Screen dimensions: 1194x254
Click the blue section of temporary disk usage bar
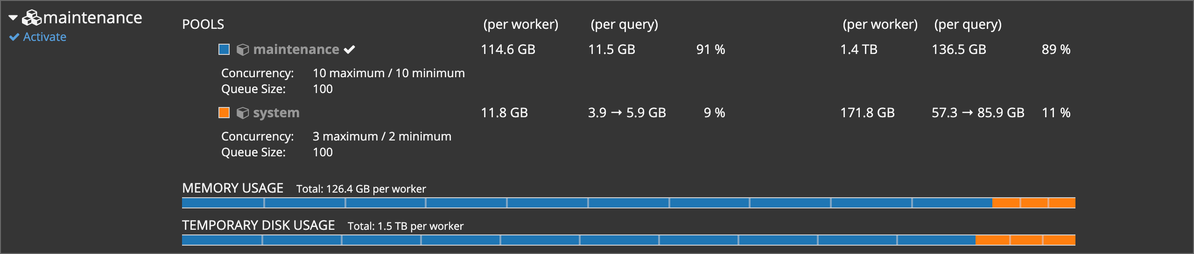[578, 240]
